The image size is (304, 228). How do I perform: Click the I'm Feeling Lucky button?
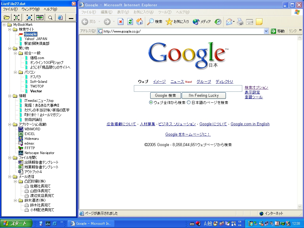pyautogui.click(x=204, y=95)
